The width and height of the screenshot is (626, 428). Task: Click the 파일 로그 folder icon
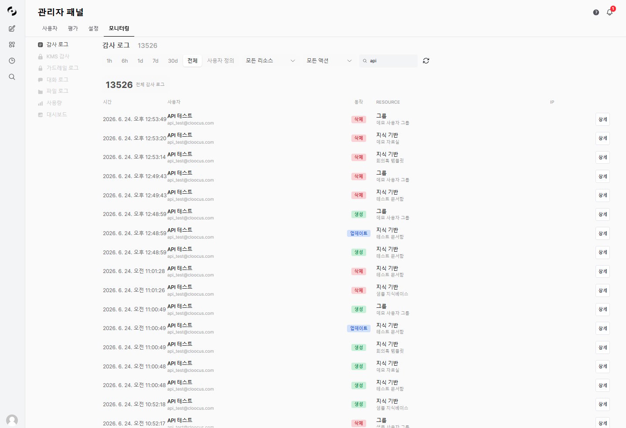[41, 91]
